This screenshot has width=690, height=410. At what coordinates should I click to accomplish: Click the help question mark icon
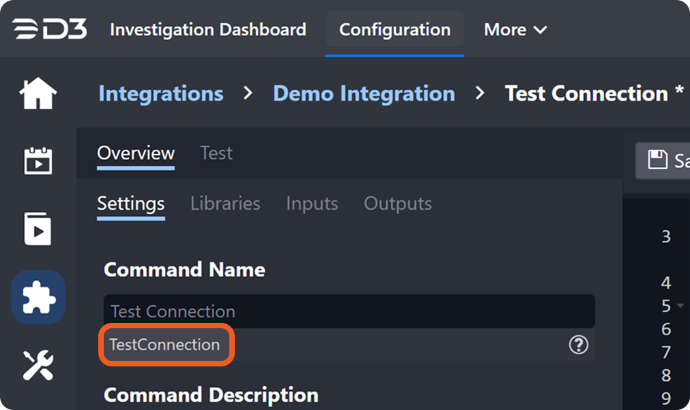(x=578, y=345)
